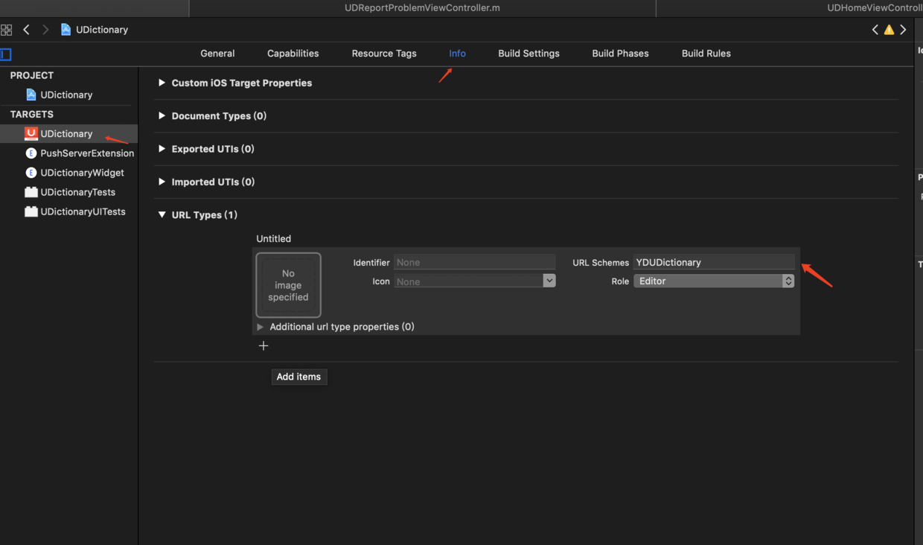Click the Untitled URL type title
Image resolution: width=923 pixels, height=545 pixels.
274,239
